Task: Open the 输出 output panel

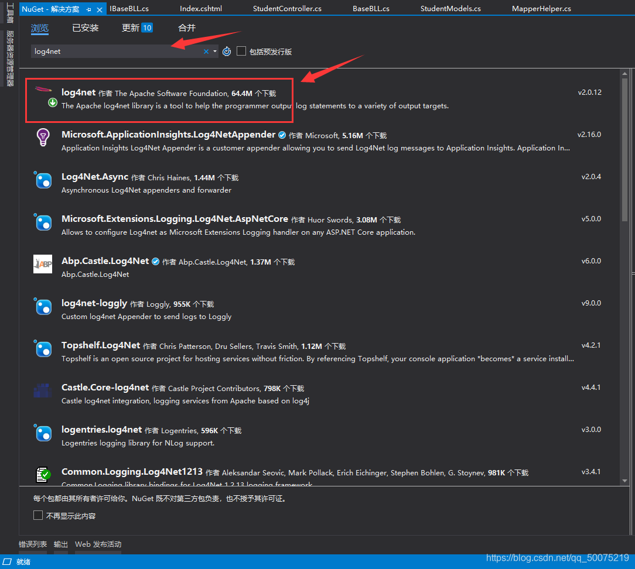Action: tap(61, 544)
